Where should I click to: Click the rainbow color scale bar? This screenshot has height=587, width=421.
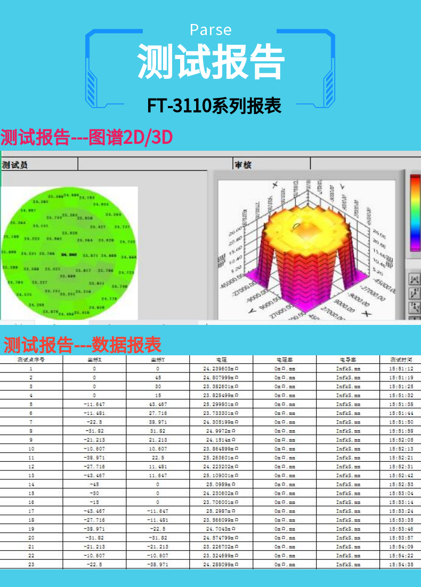[415, 213]
